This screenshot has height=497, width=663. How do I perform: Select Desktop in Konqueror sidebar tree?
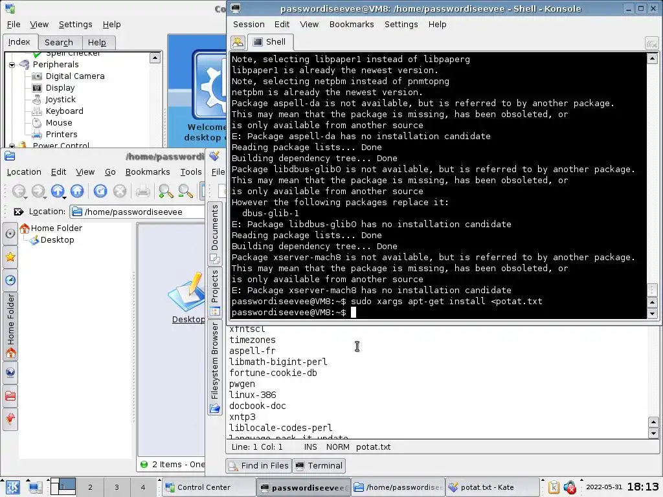(x=57, y=239)
